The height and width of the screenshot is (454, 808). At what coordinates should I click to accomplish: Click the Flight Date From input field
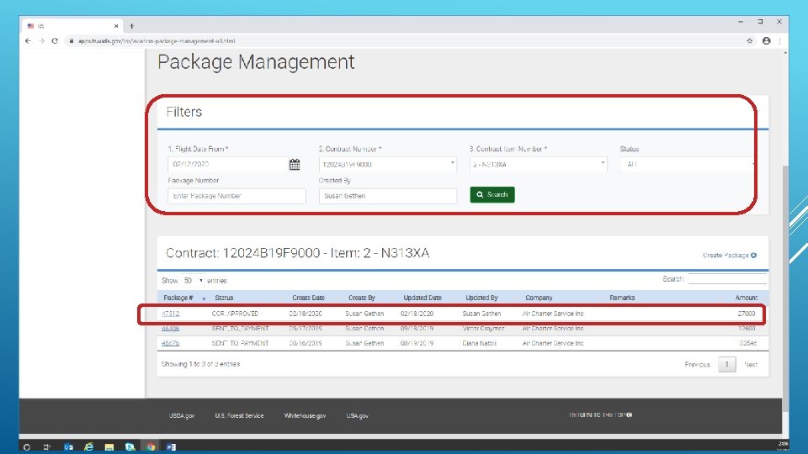(x=227, y=164)
